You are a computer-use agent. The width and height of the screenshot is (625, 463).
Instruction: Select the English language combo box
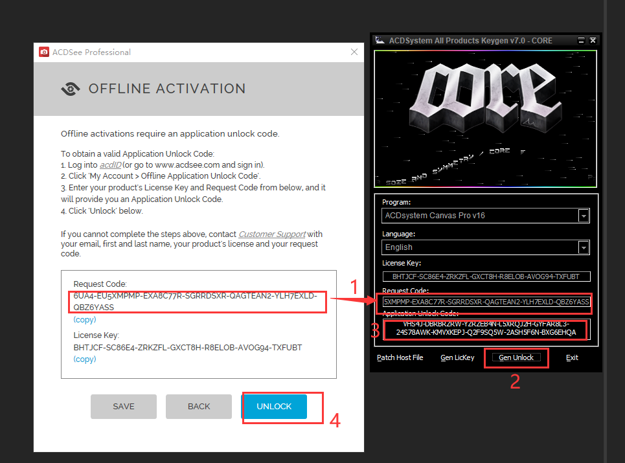coord(486,247)
